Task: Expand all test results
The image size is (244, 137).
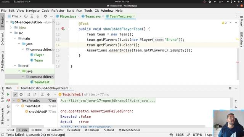Action: coord(42,94)
